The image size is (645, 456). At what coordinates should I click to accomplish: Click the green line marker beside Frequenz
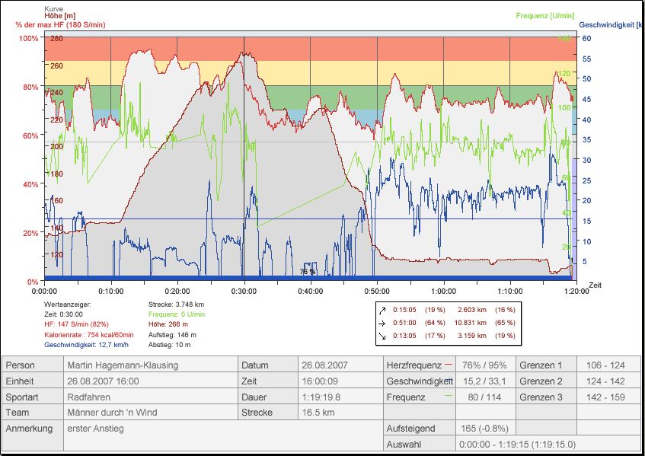click(x=448, y=397)
